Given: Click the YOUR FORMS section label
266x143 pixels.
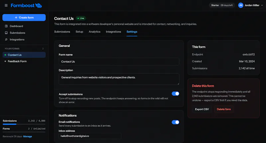Looking at the screenshot, I should pos(12,49).
